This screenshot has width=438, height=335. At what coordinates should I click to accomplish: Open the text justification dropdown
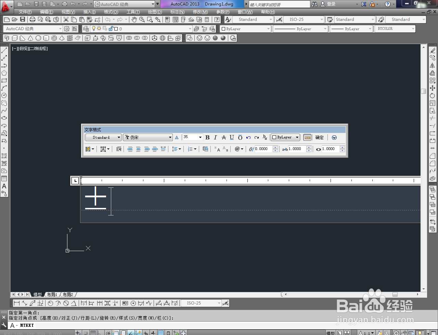point(105,149)
